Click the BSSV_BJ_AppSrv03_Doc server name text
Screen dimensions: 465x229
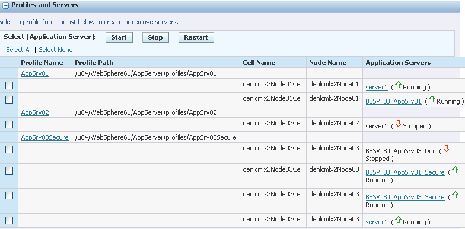click(400, 151)
